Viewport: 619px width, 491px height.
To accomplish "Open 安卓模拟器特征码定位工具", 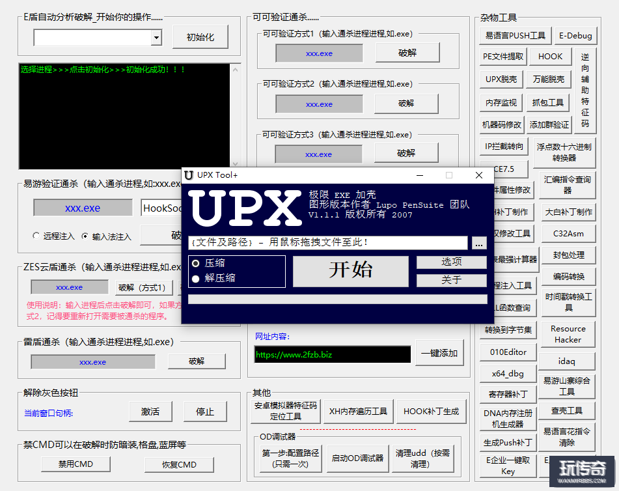I will [286, 411].
